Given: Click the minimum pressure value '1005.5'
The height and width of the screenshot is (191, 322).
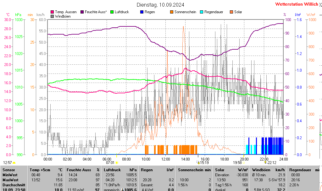Looking at the screenshot, I should pos(131,175).
